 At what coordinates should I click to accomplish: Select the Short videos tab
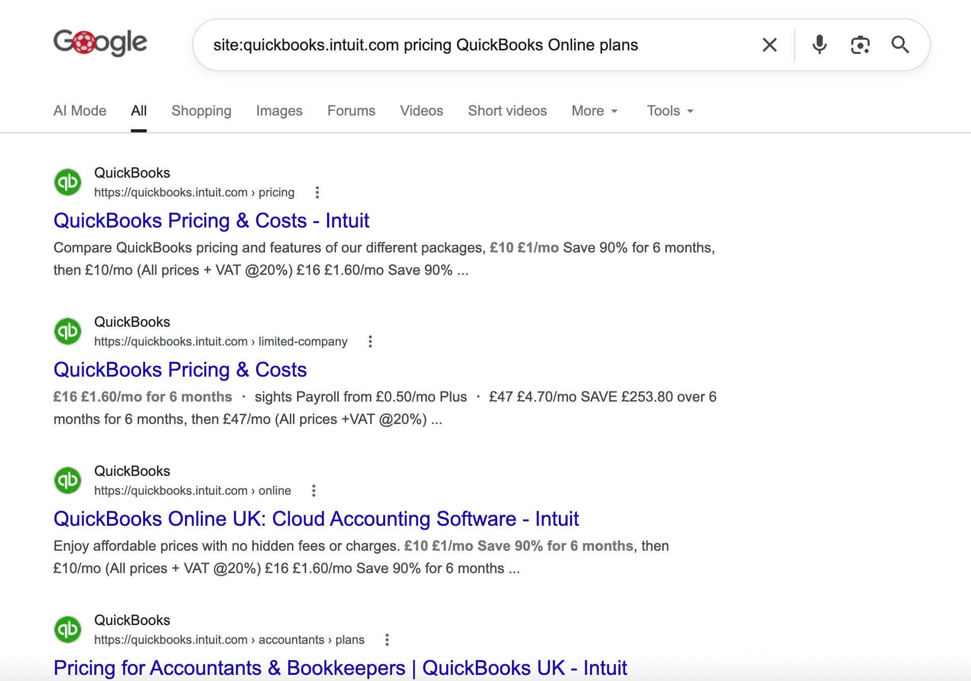coord(507,110)
